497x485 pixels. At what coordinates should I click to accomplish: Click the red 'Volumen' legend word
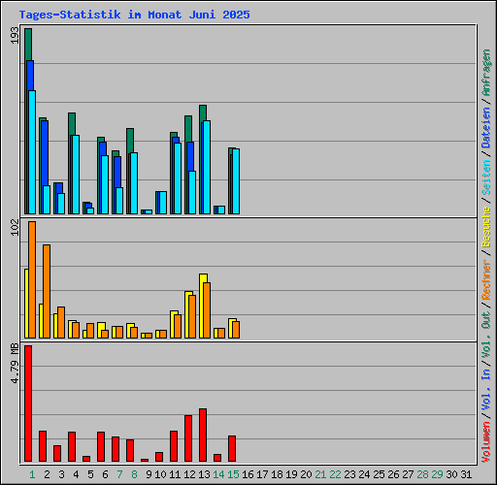(485, 442)
